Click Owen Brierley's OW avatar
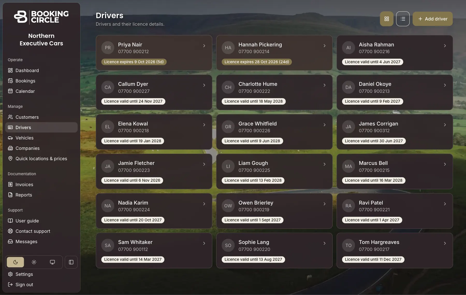The image size is (466, 295). point(228,206)
